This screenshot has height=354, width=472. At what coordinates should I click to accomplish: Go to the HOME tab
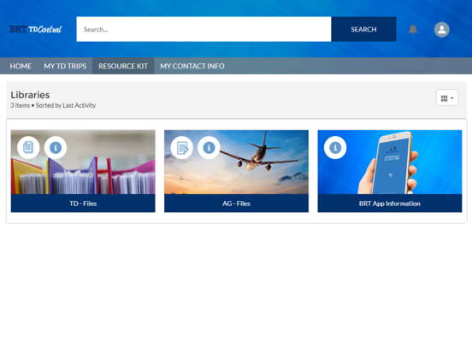21,66
